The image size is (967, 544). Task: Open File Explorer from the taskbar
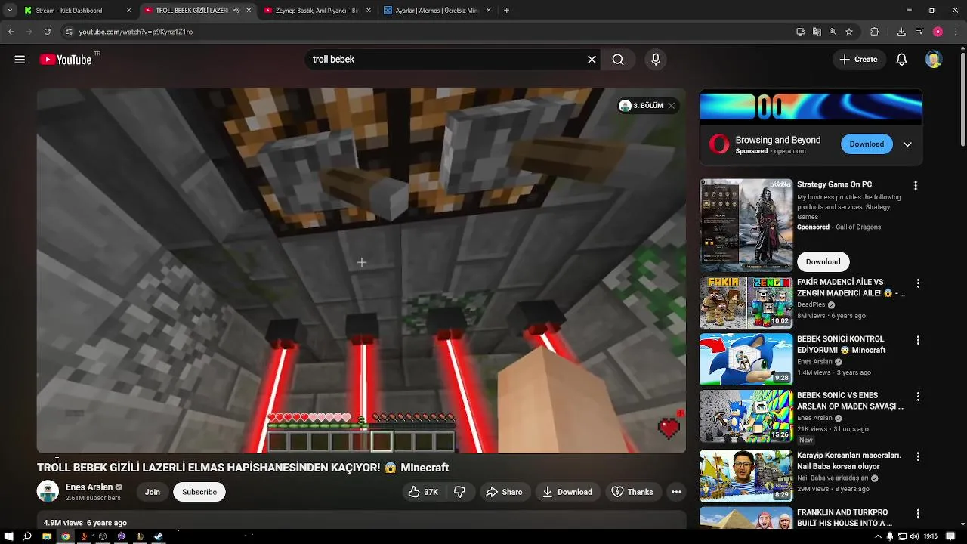click(x=47, y=536)
